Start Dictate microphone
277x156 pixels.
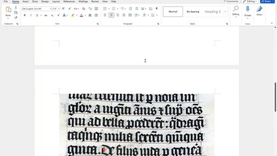[248, 9]
